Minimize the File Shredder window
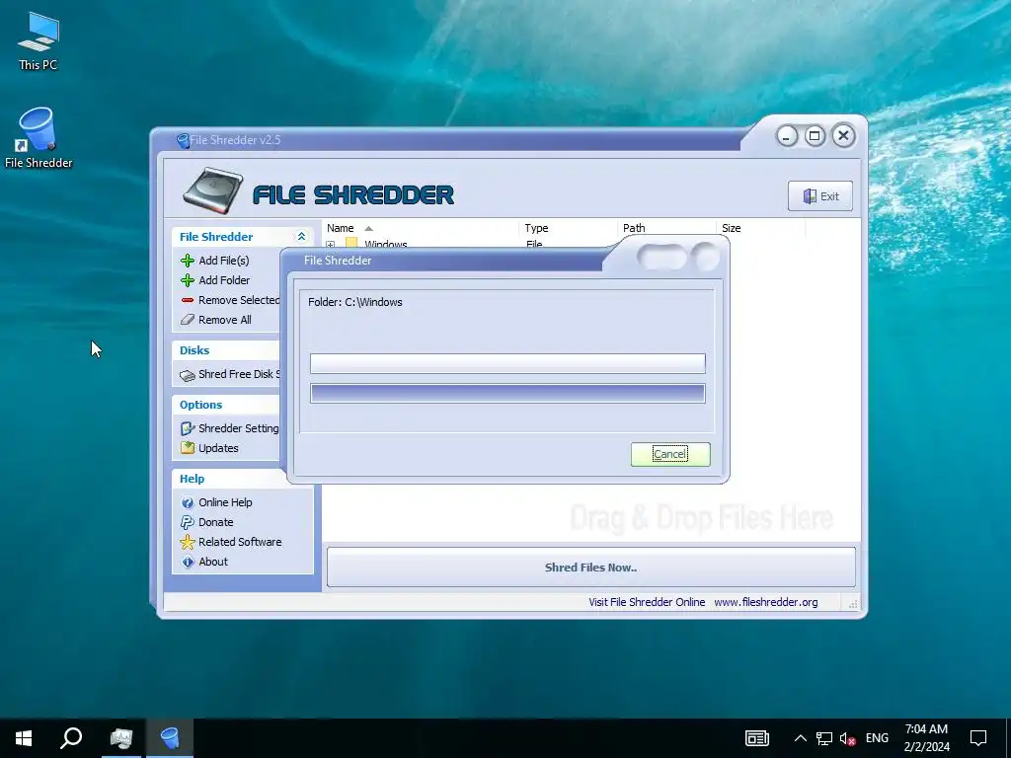This screenshot has height=758, width=1011. 787,136
